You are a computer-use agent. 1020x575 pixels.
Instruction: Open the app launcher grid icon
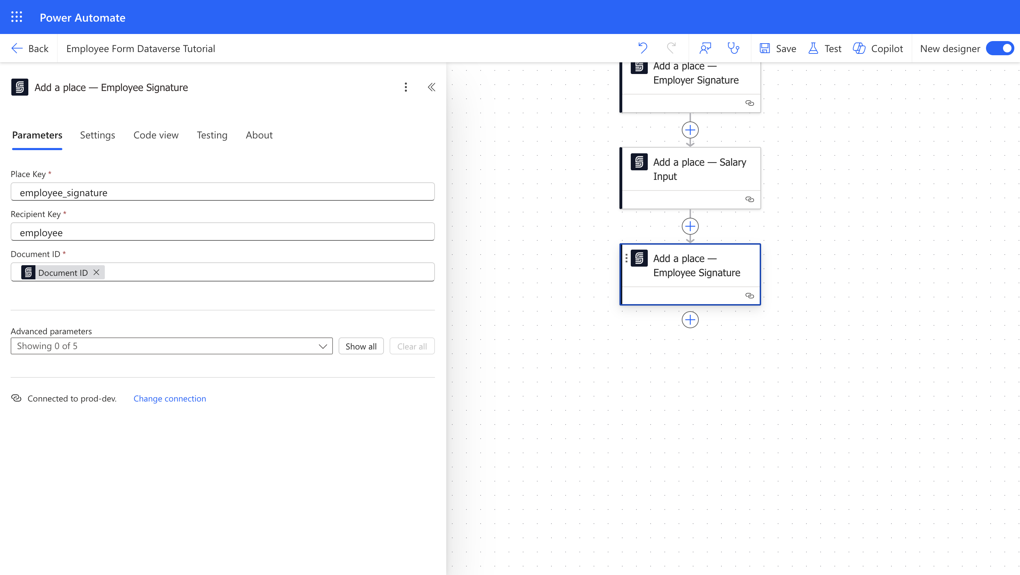17,17
